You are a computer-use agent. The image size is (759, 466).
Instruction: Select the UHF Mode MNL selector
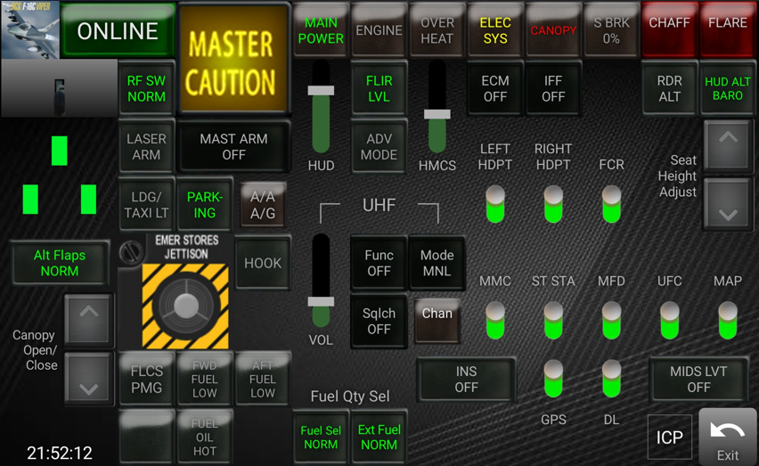pos(437,263)
